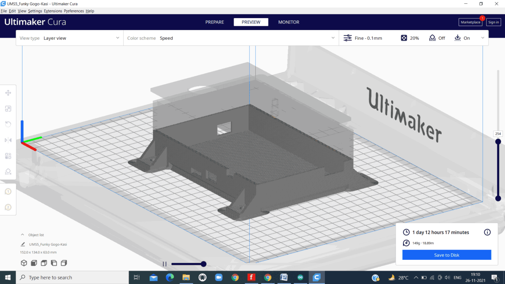Screen dimensions: 505x284
Task: Select the Move tool
Action: [x=8, y=93]
